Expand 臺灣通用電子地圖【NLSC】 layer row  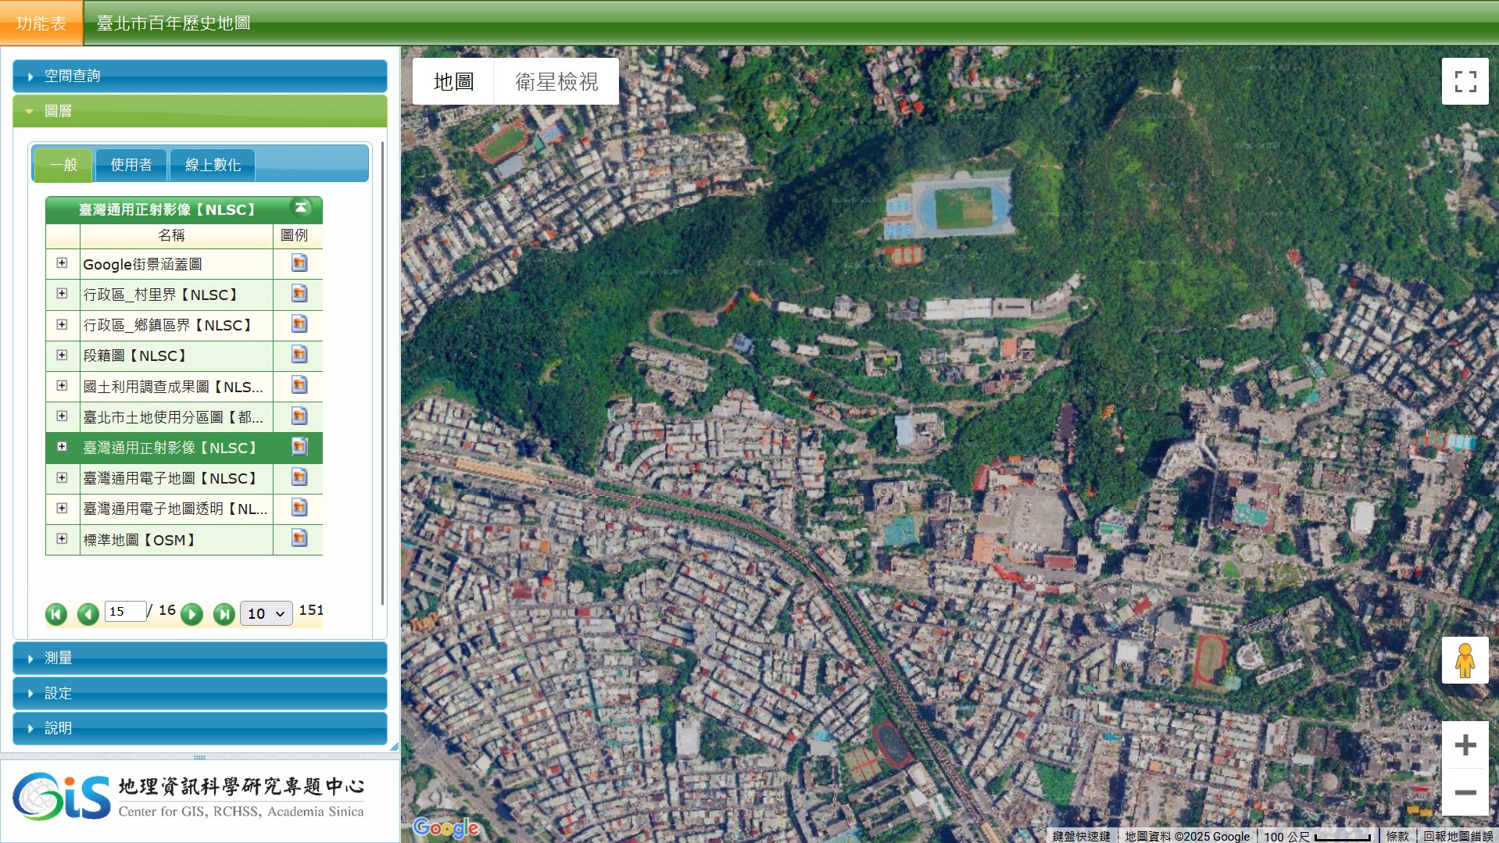point(62,477)
